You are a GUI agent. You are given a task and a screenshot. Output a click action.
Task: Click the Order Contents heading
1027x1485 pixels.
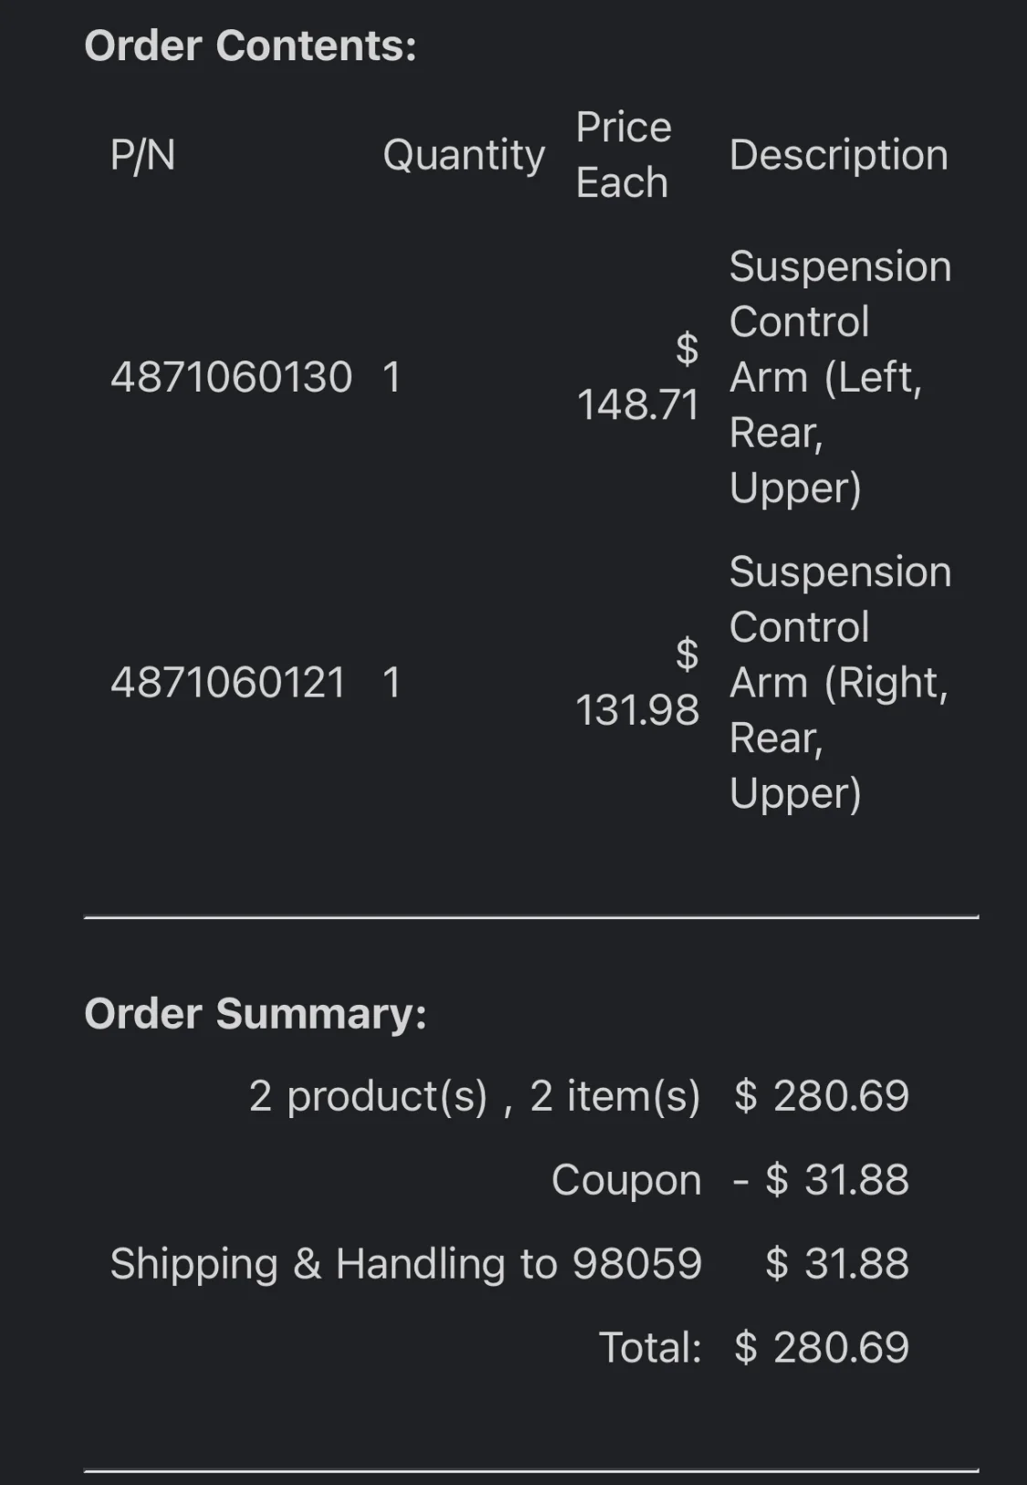click(x=250, y=46)
